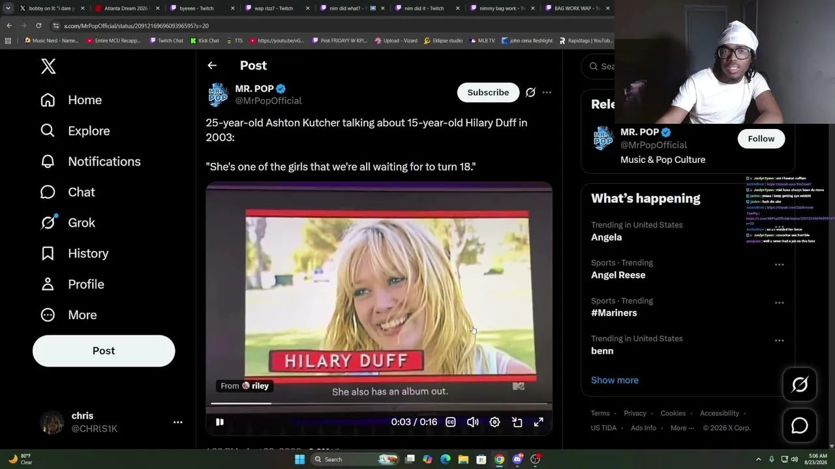Pause the video
This screenshot has height=469, width=835.
tap(220, 422)
